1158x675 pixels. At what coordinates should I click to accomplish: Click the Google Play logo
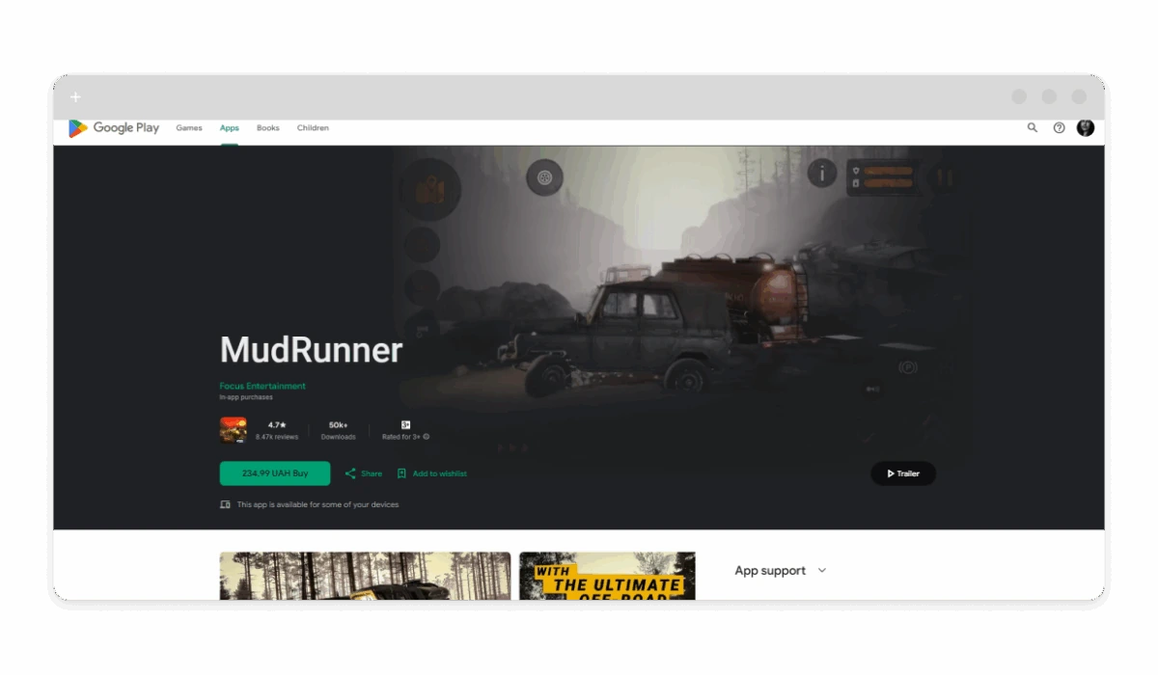(x=114, y=128)
